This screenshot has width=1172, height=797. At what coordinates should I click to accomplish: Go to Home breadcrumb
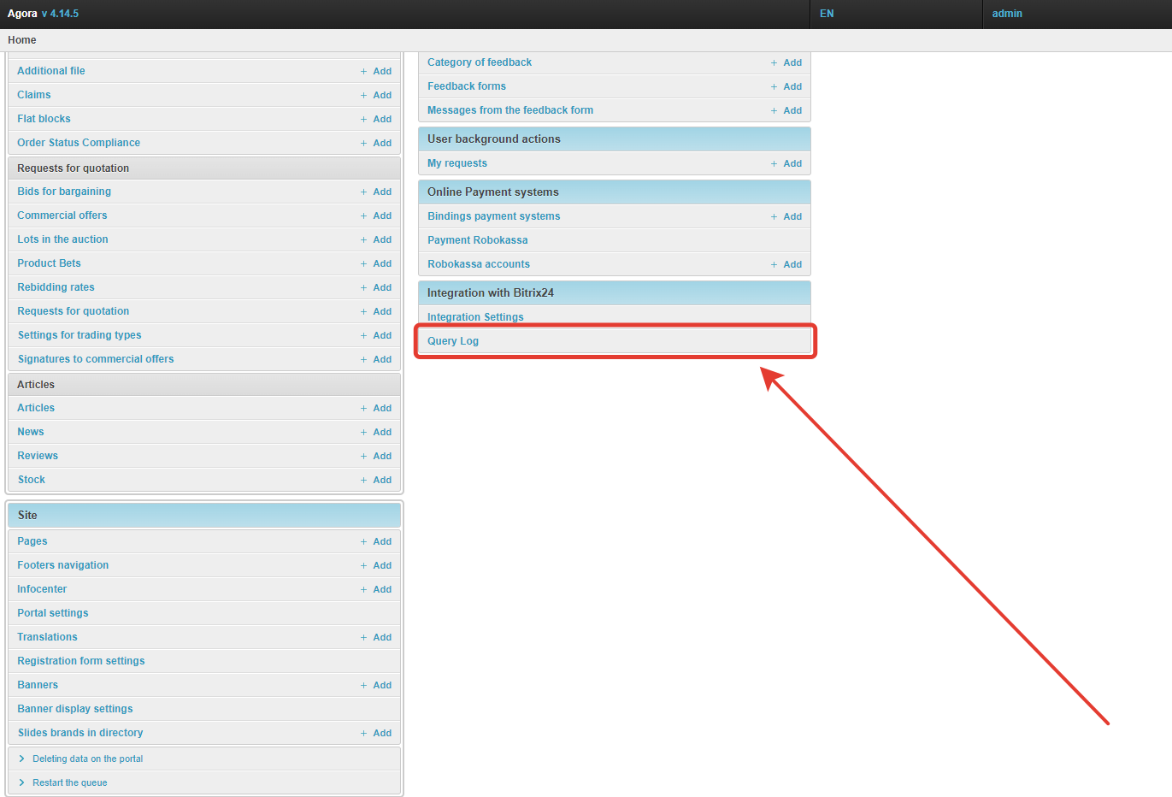click(x=22, y=40)
